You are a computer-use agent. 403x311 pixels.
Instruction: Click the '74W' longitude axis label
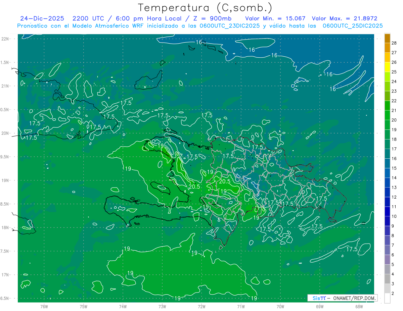pyautogui.click(x=123, y=306)
